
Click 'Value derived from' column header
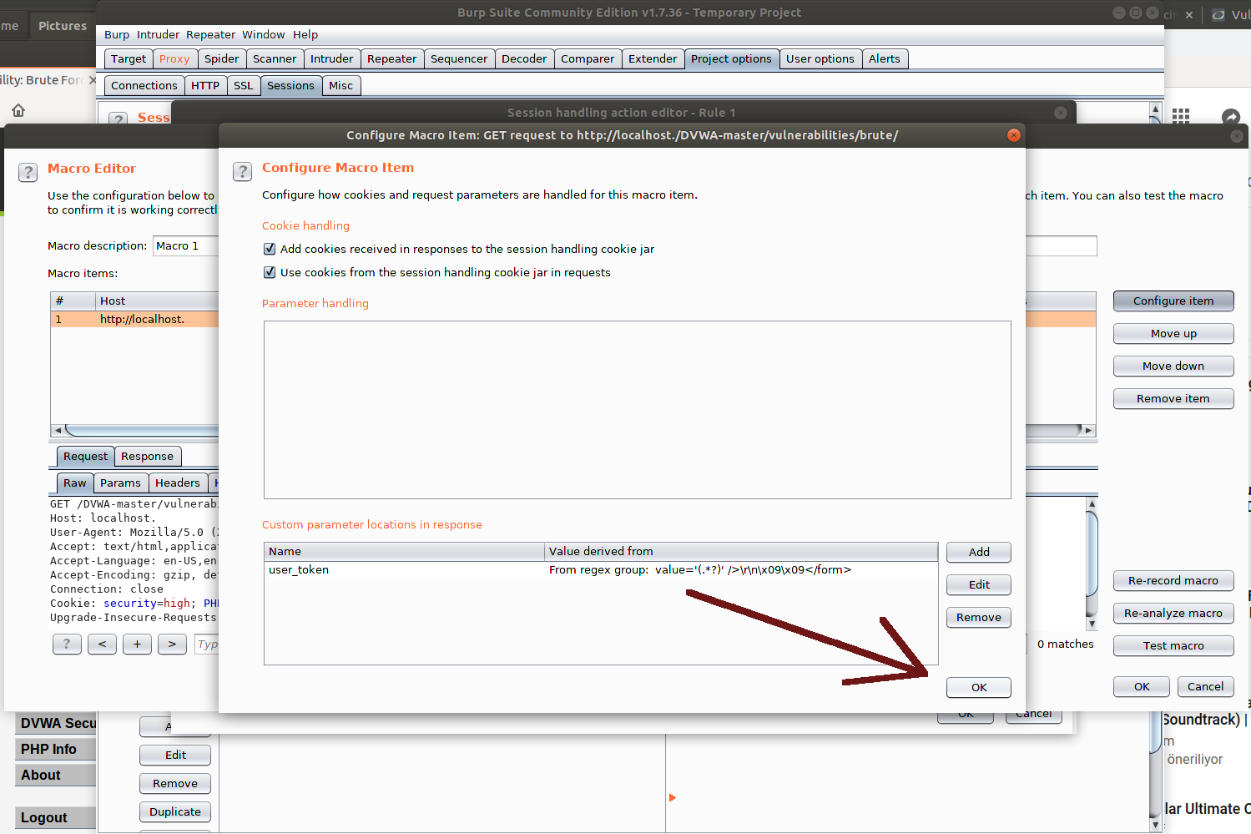pos(741,551)
